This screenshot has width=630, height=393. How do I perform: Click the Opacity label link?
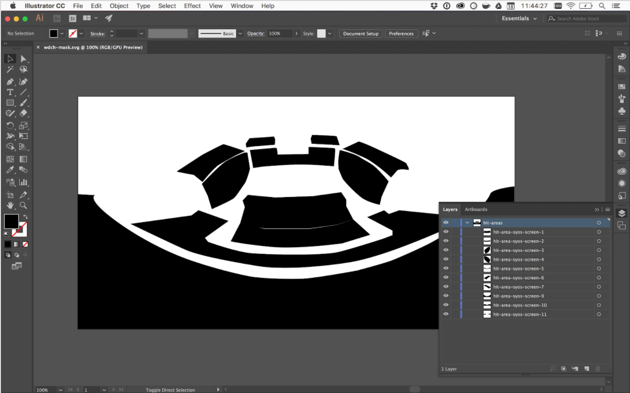point(256,33)
